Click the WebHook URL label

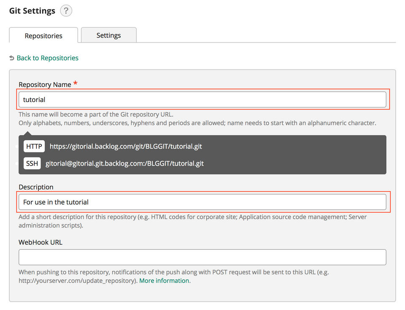click(x=40, y=242)
